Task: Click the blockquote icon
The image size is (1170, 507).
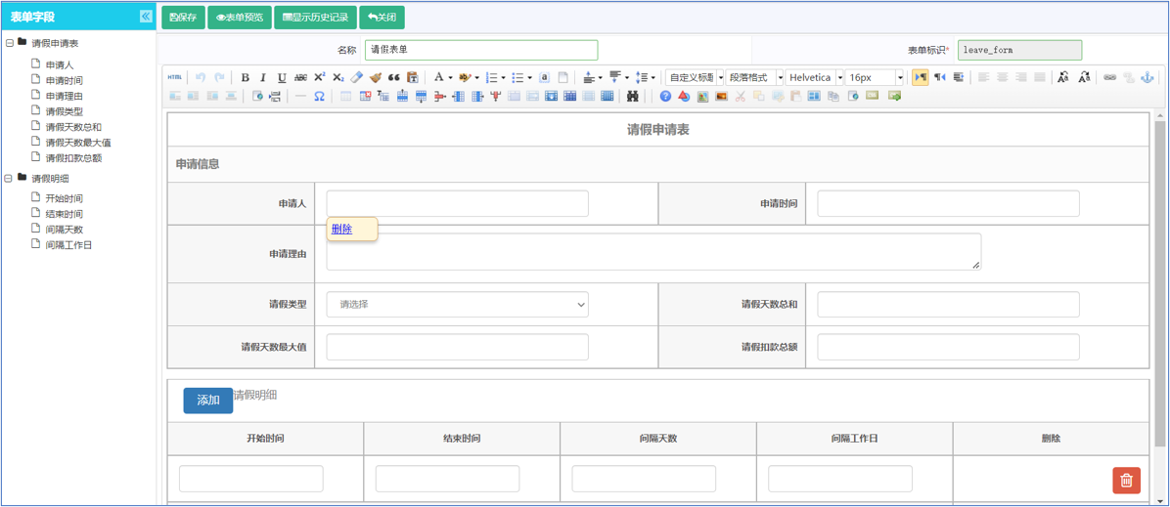Action: (394, 78)
